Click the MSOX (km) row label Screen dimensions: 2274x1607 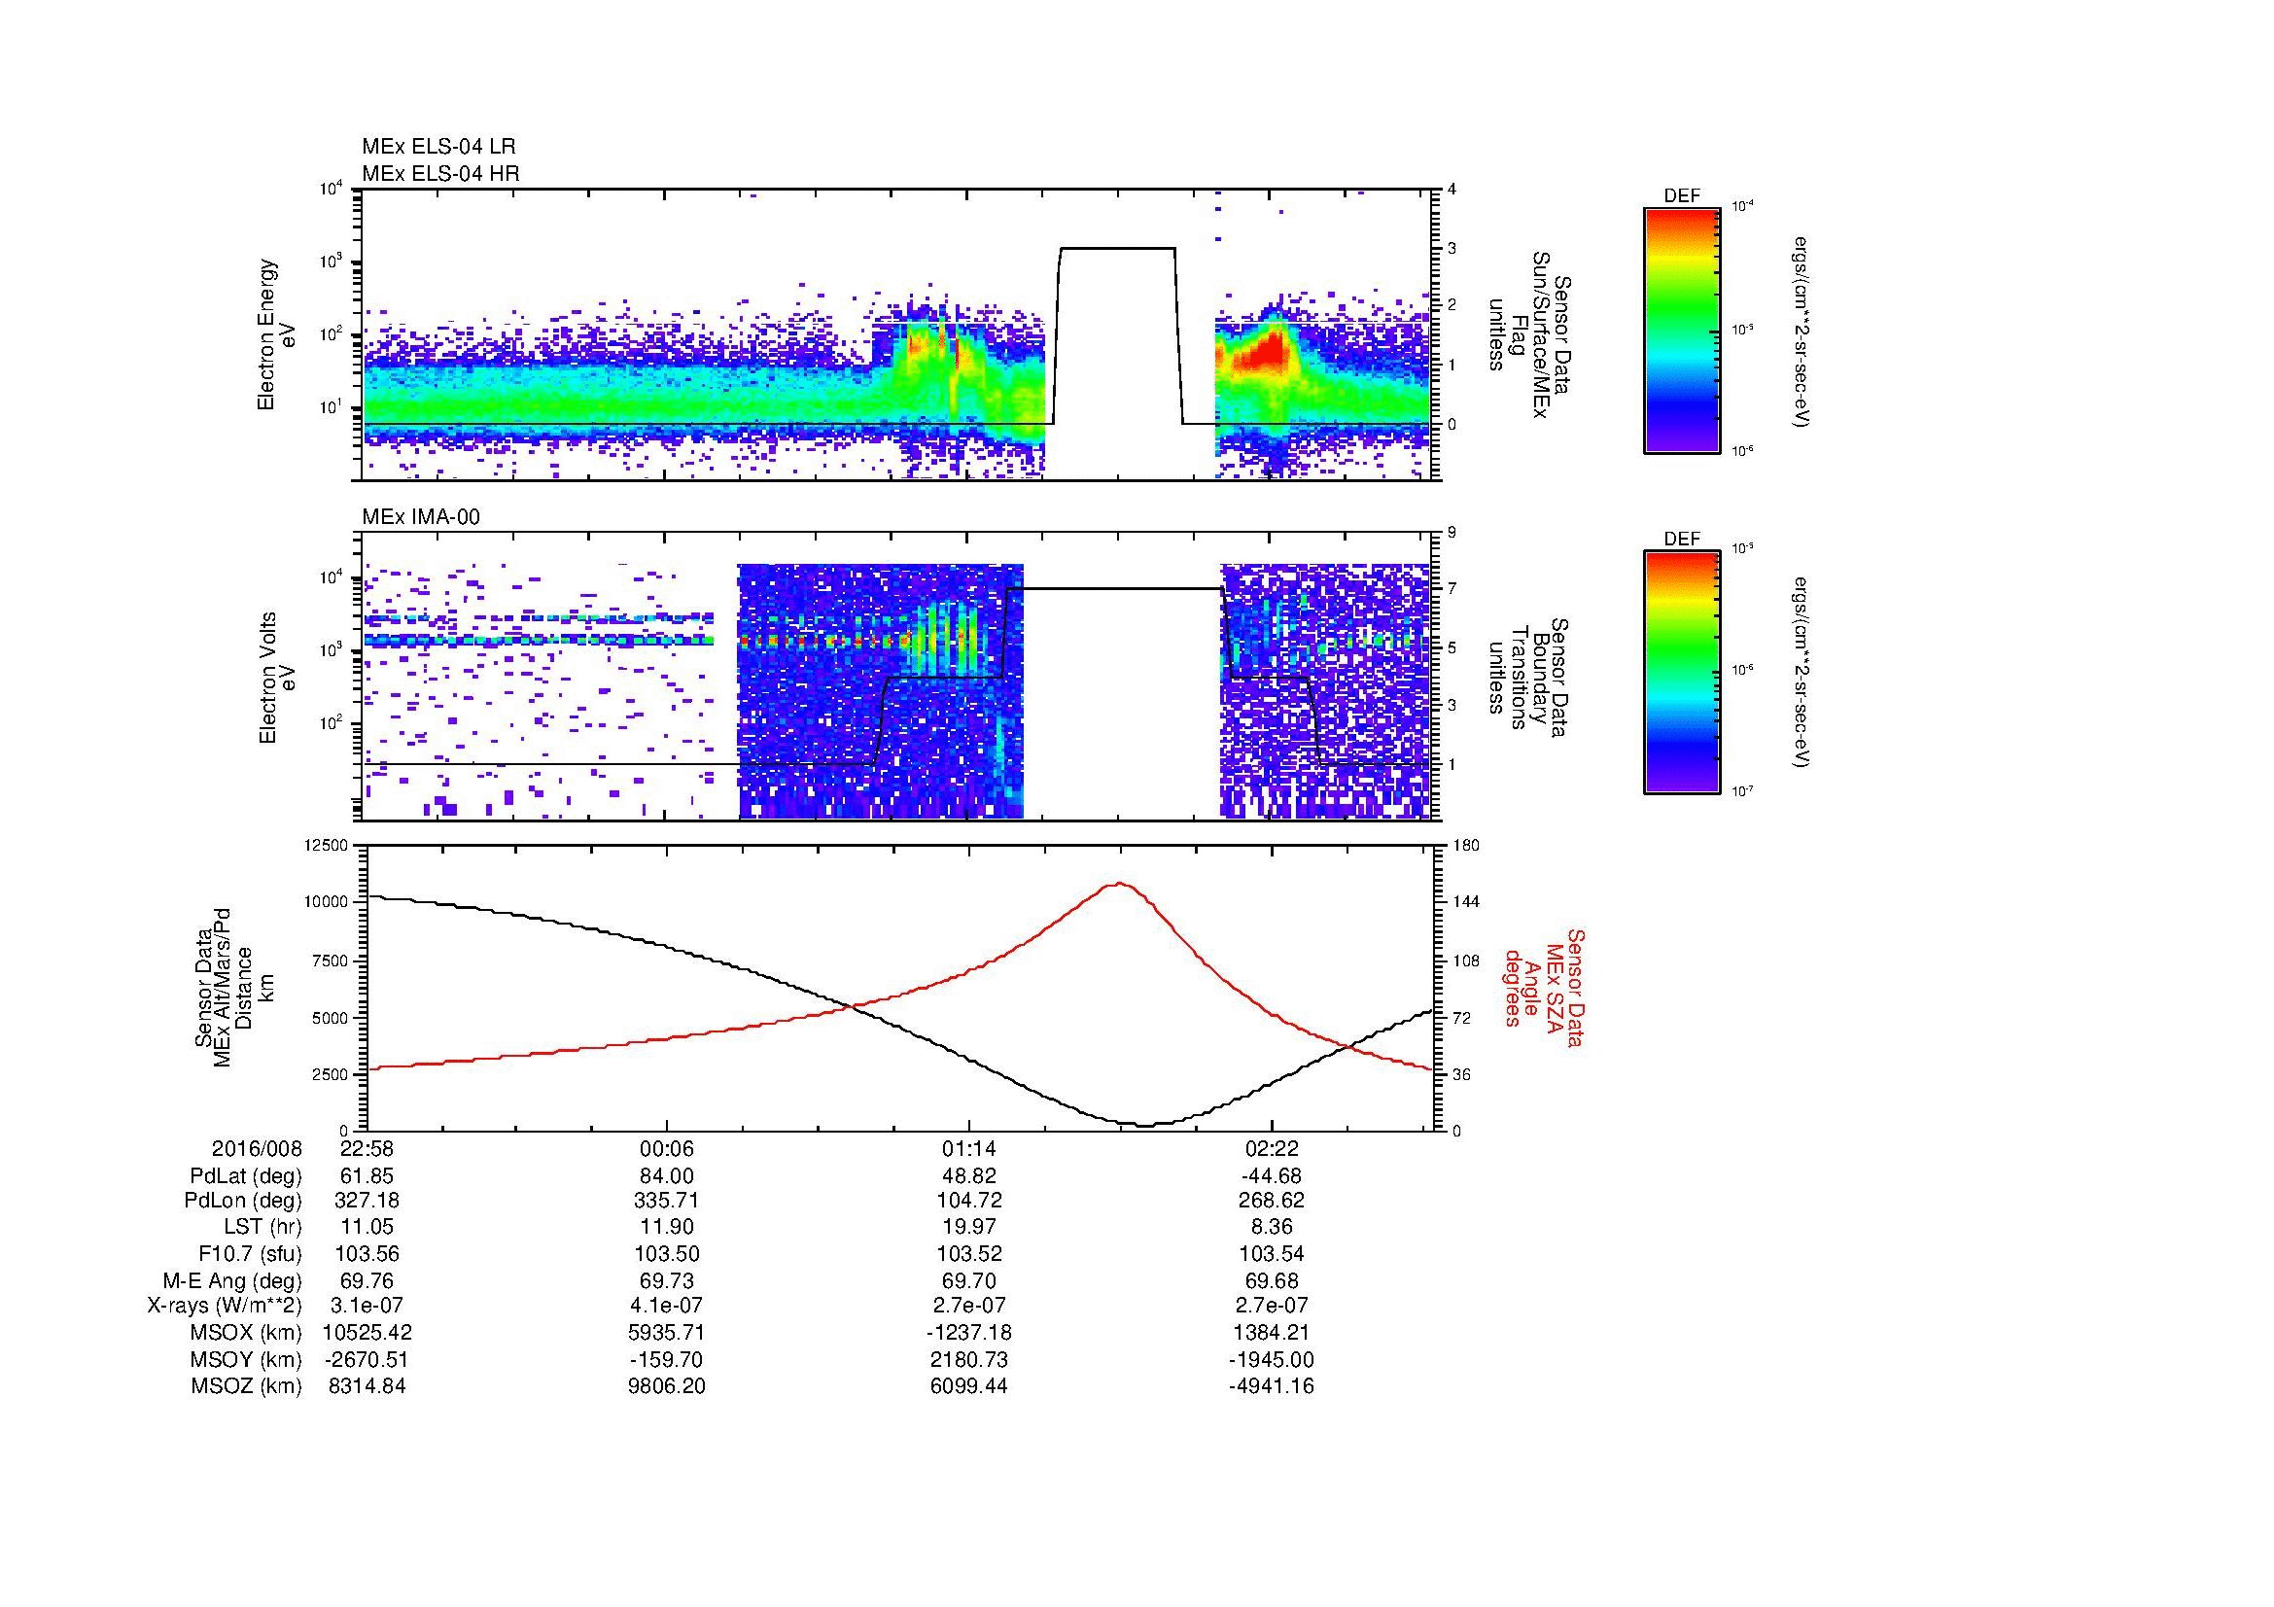(247, 1333)
